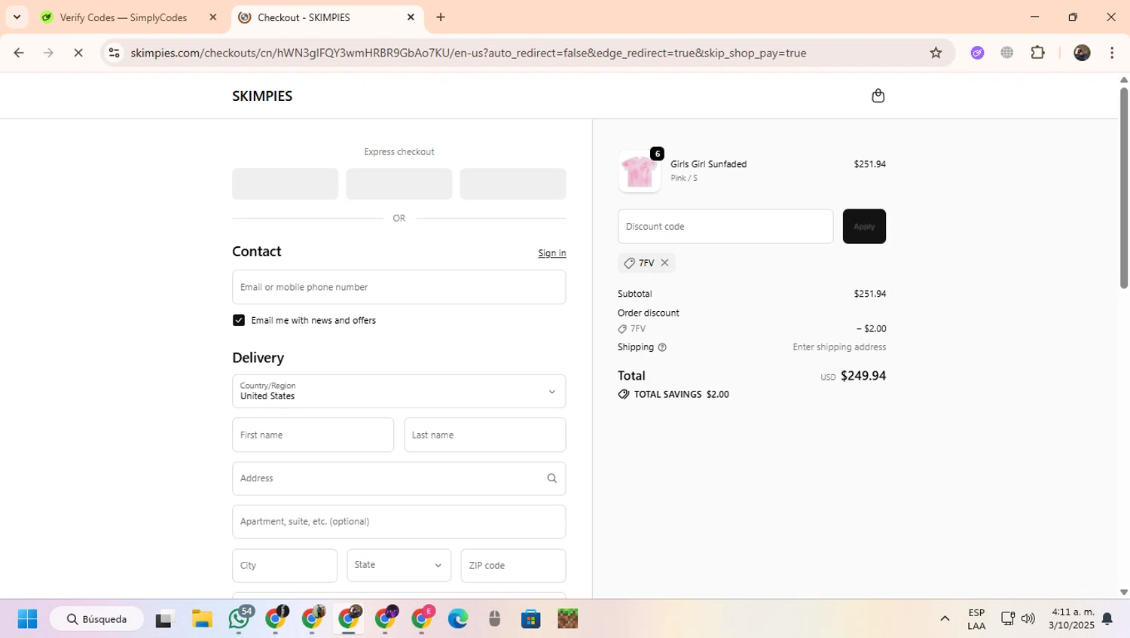The height and width of the screenshot is (638, 1130).
Task: Click the ESP LAA language indicator
Action: coord(976,619)
